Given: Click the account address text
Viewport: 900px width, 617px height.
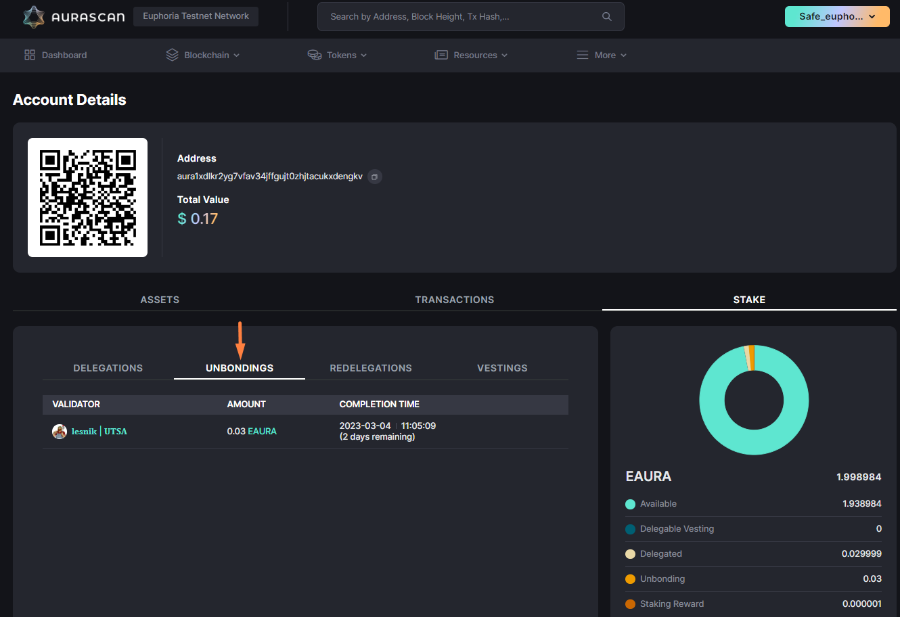Looking at the screenshot, I should (270, 177).
